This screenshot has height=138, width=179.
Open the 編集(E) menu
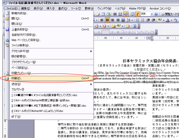(x=25, y=8)
